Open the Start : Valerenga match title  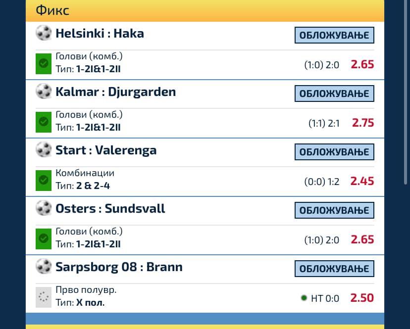[x=106, y=150]
